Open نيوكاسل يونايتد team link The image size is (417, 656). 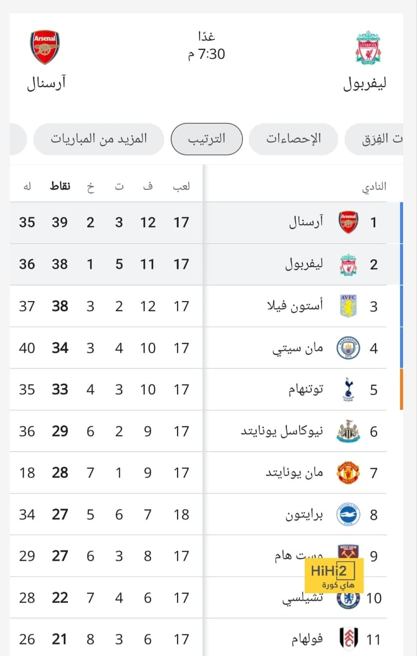pos(282,431)
